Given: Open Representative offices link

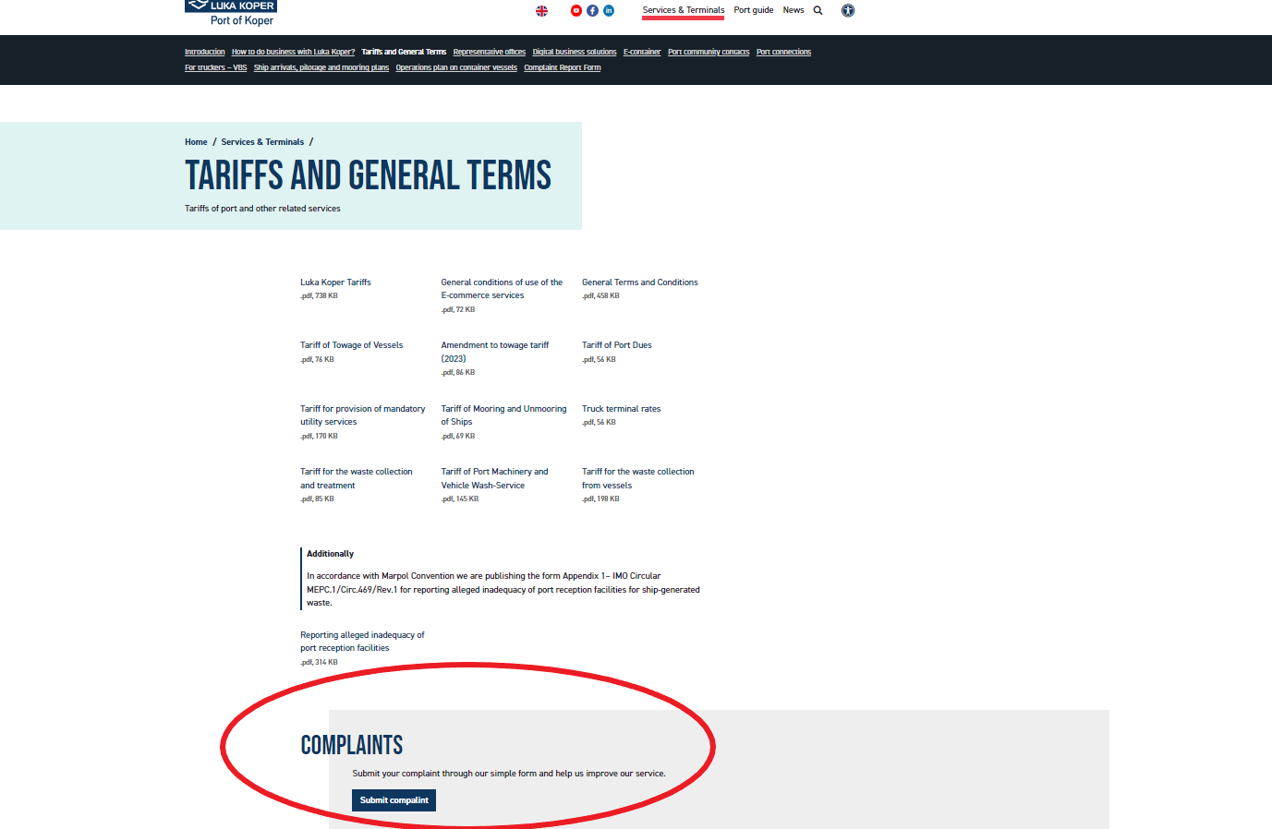Looking at the screenshot, I should point(490,52).
